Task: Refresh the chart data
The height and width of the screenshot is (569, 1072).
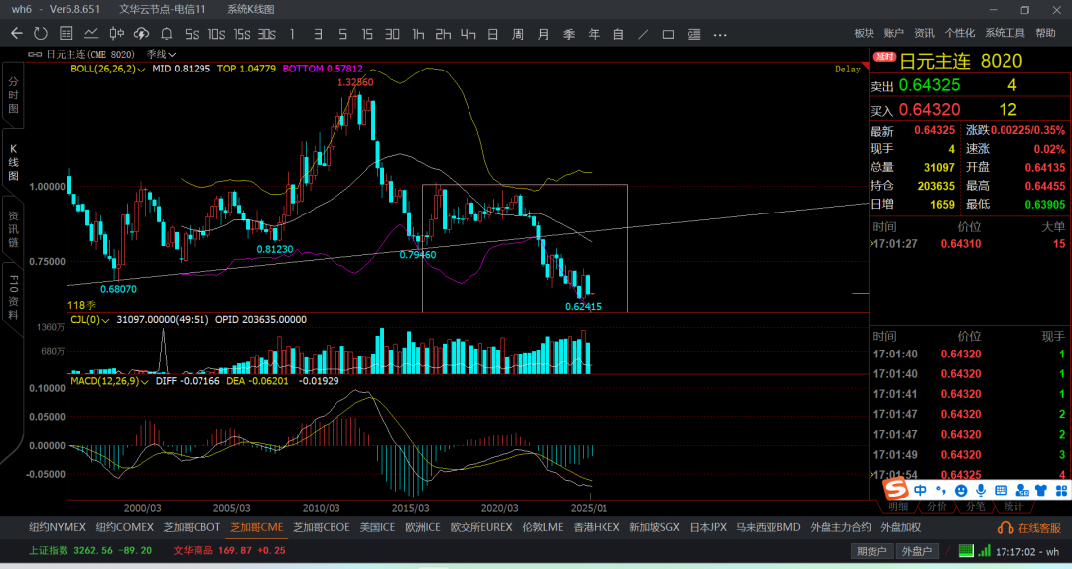Action: coord(41,33)
